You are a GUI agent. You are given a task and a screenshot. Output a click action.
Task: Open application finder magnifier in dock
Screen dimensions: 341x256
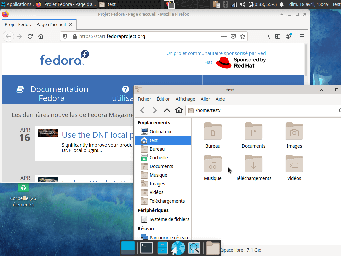click(194, 248)
